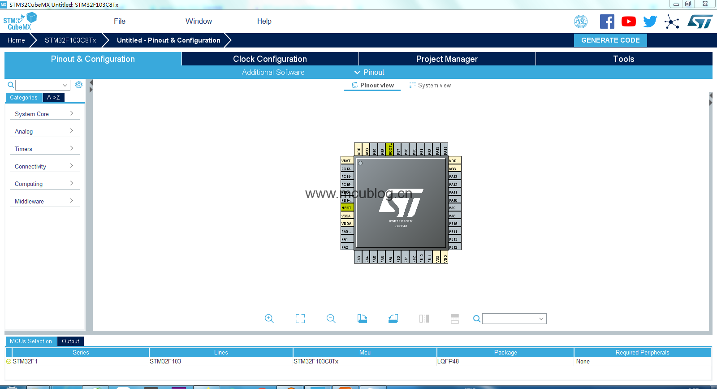Select pin PA13 on the chip
Viewport: 717px width, 389px height.
point(455,177)
